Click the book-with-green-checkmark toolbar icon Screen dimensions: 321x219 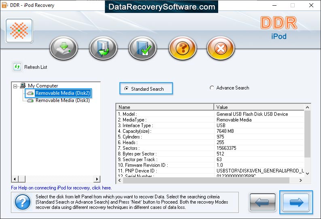[x=143, y=48]
